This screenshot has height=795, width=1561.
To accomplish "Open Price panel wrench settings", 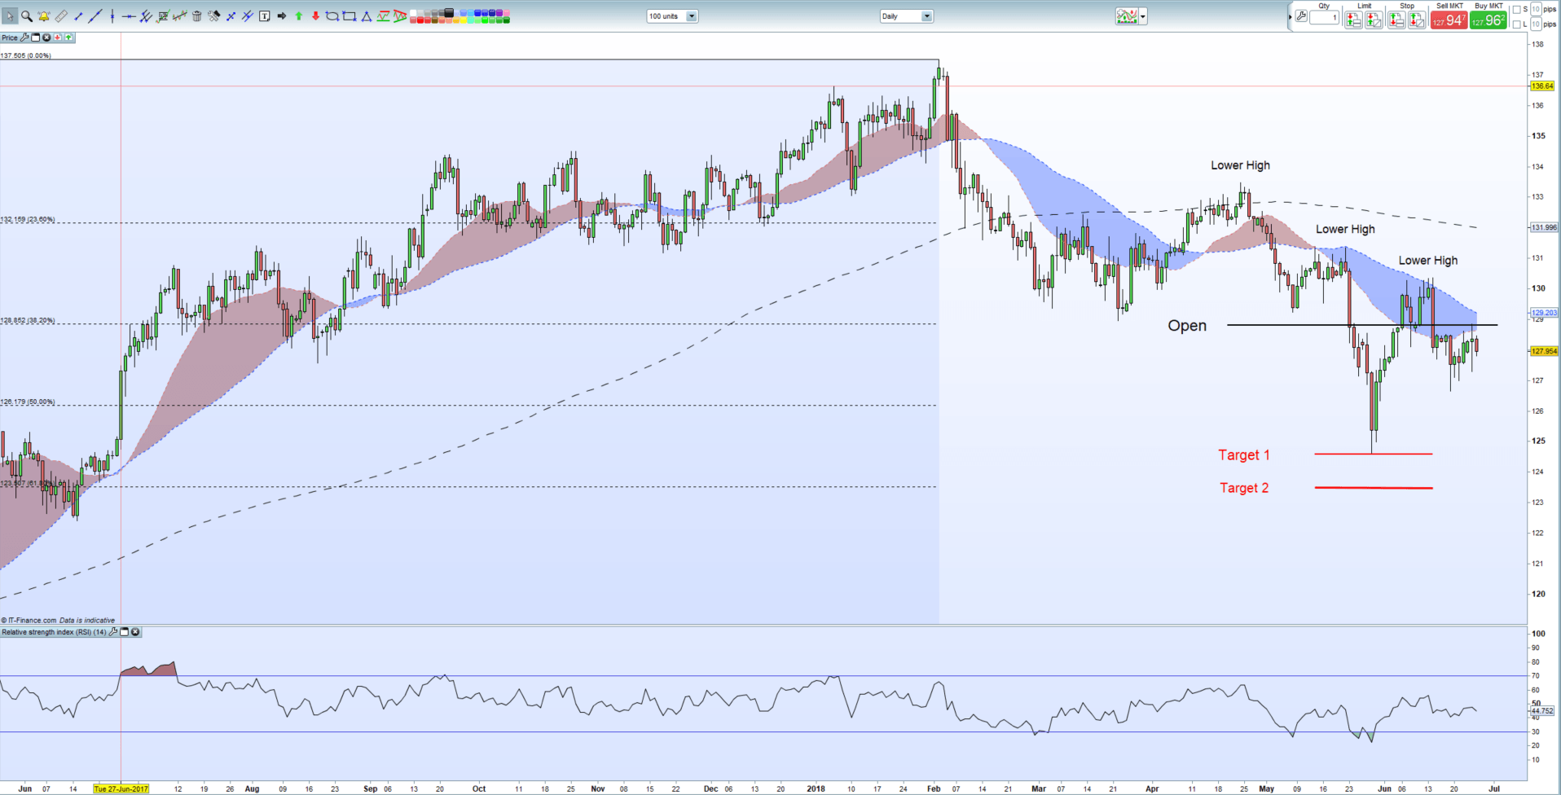I will [24, 37].
